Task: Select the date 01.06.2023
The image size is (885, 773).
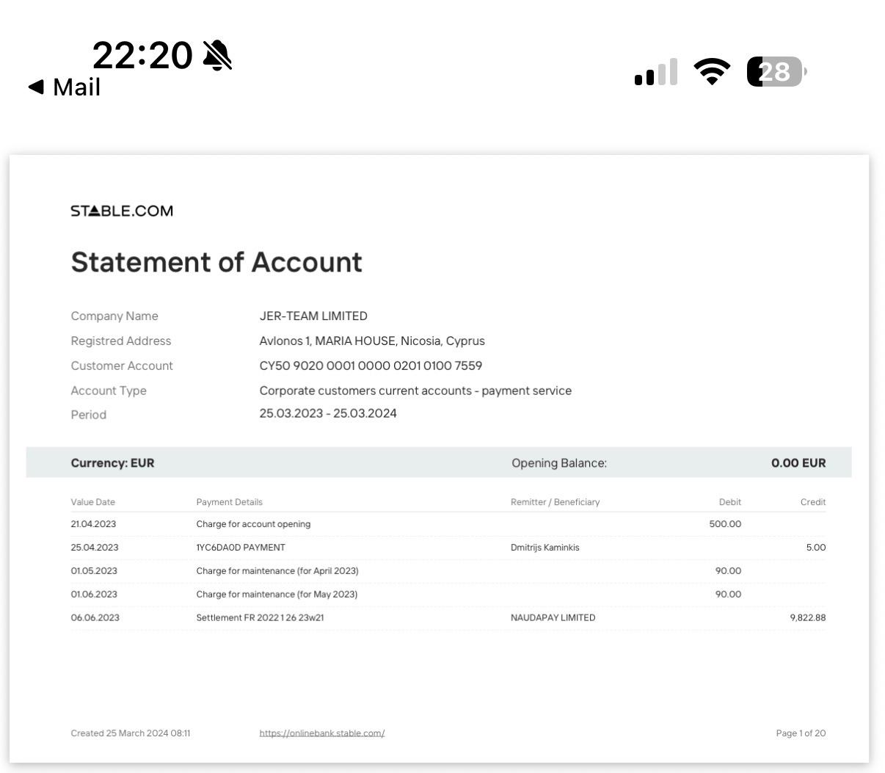Action: pyautogui.click(x=95, y=595)
